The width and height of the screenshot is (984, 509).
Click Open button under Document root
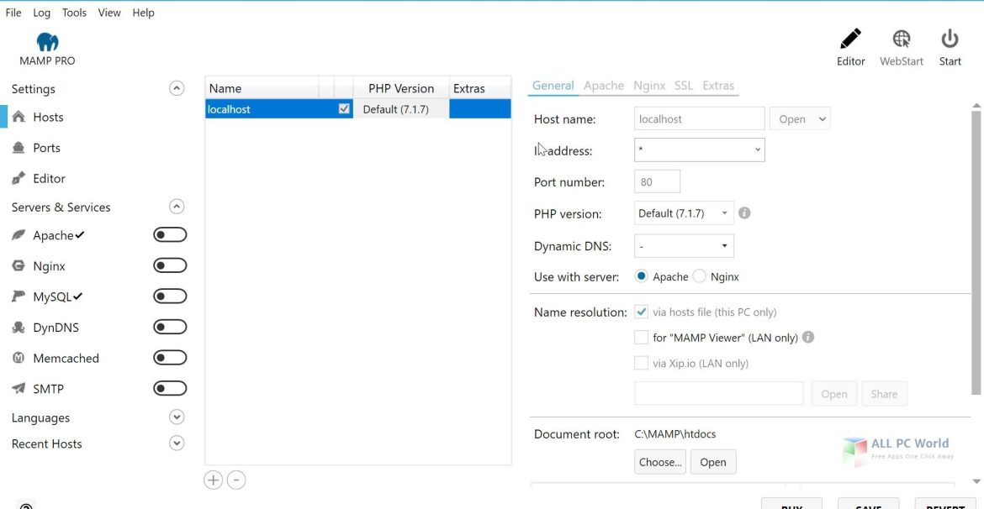(713, 462)
